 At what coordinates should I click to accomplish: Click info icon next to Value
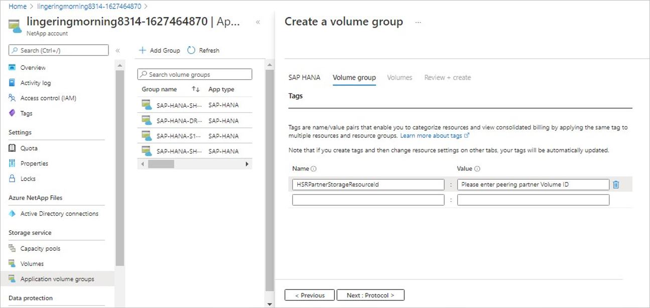477,169
